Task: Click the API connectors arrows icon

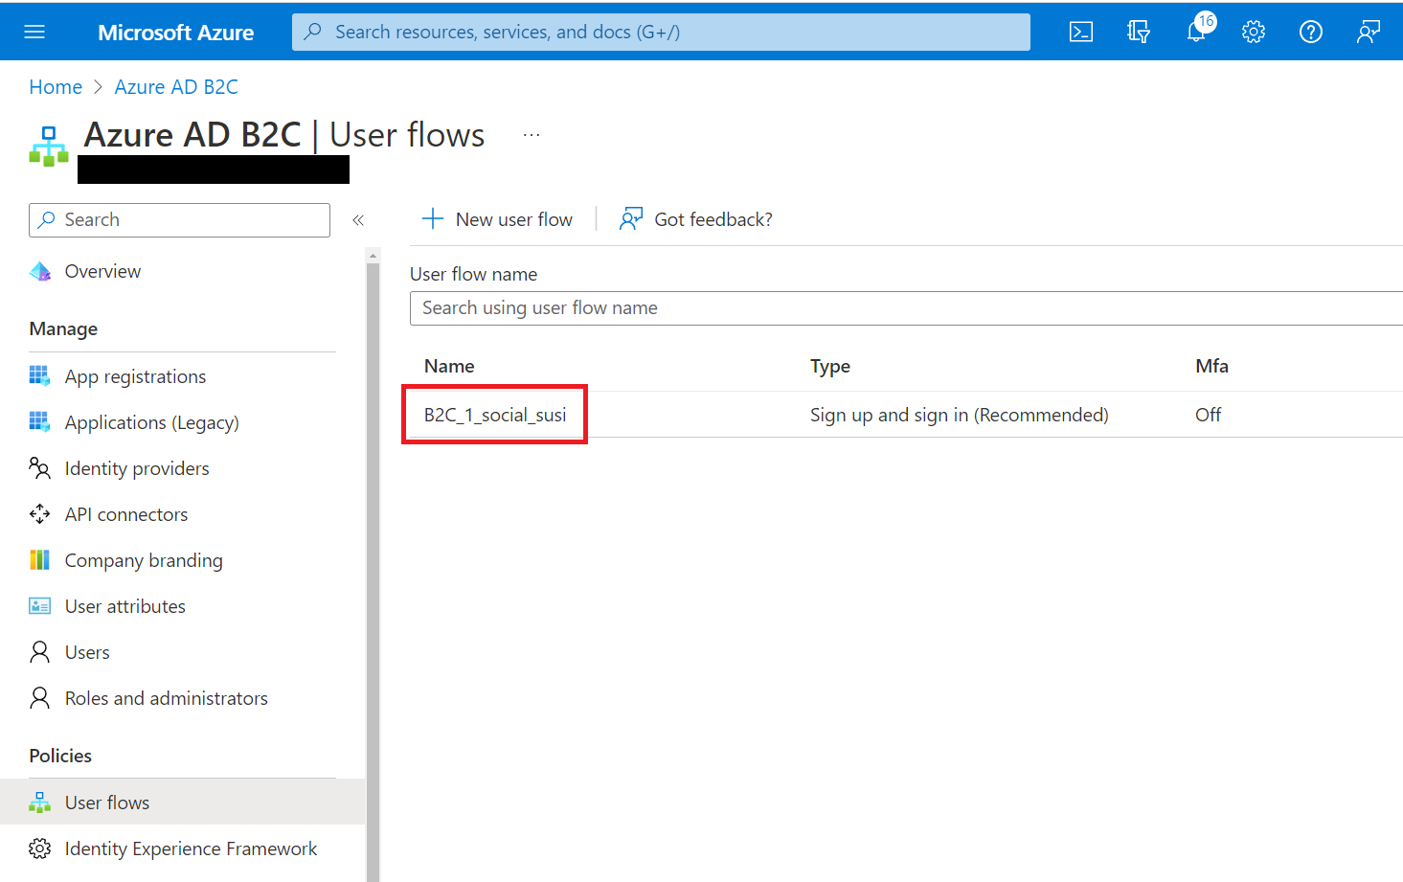Action: (40, 514)
